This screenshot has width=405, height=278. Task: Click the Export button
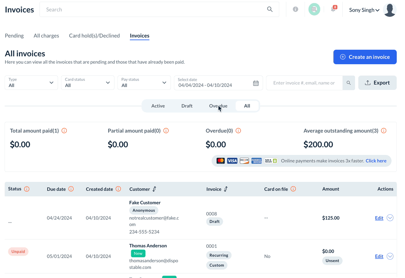point(377,83)
